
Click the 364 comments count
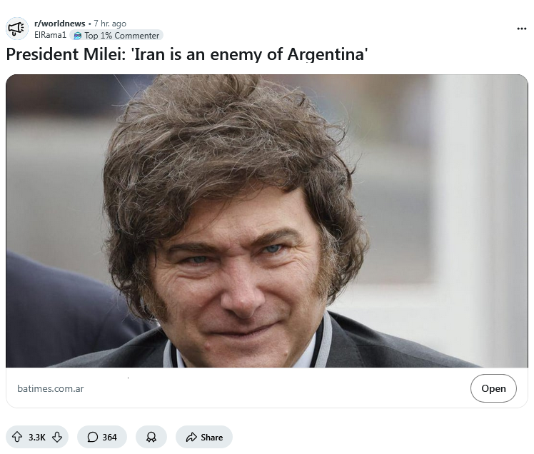[x=109, y=437]
